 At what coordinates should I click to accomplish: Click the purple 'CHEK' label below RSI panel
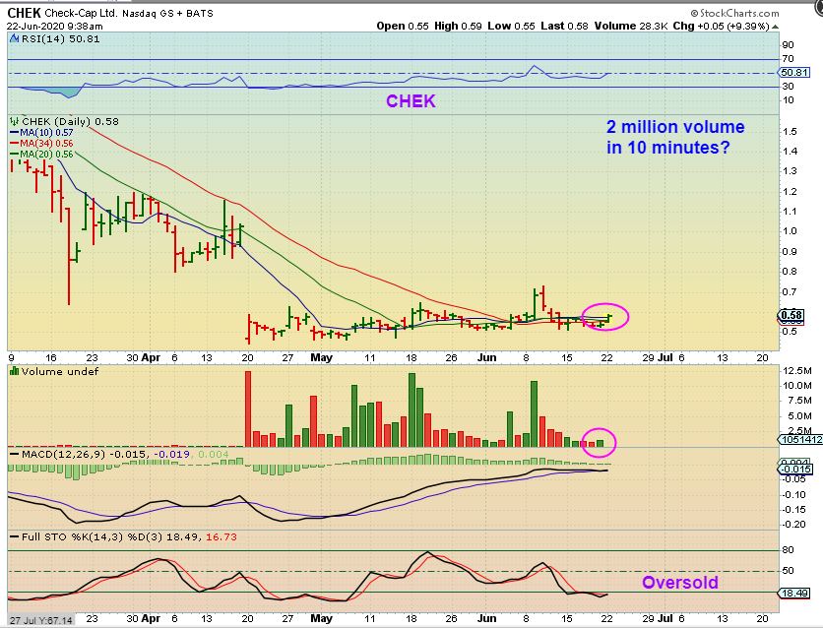point(411,101)
